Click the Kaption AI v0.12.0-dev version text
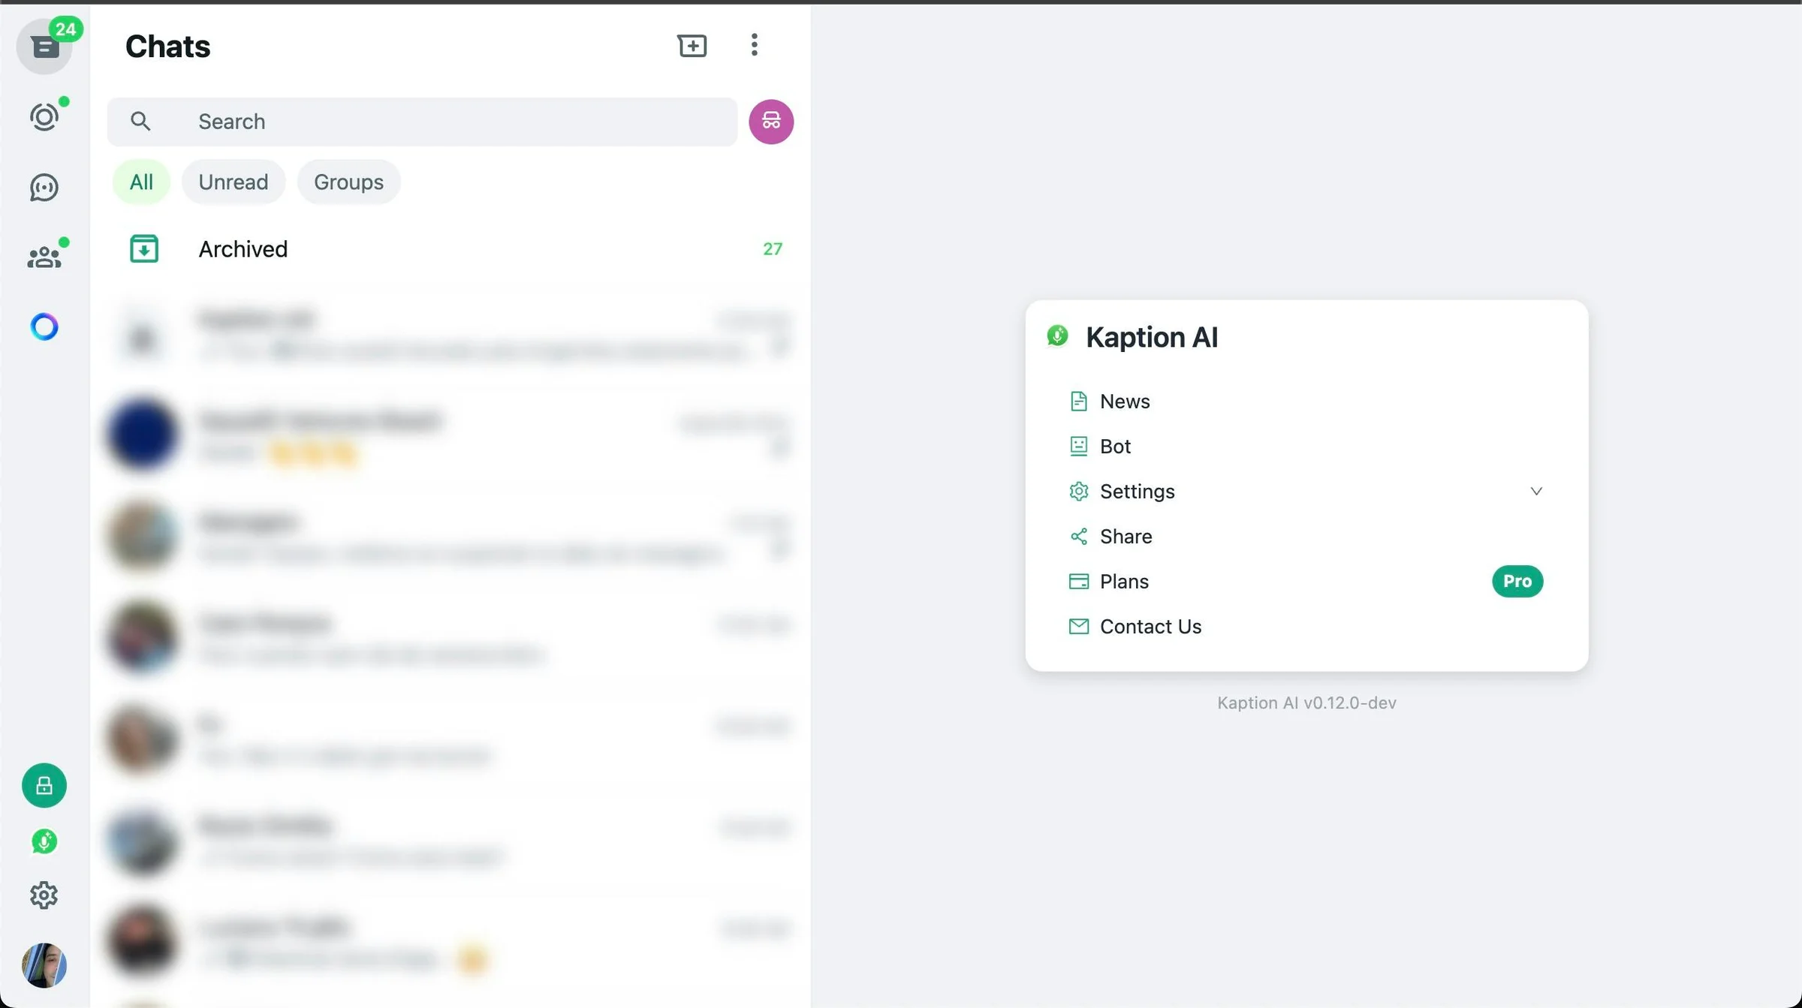1802x1008 pixels. point(1306,703)
